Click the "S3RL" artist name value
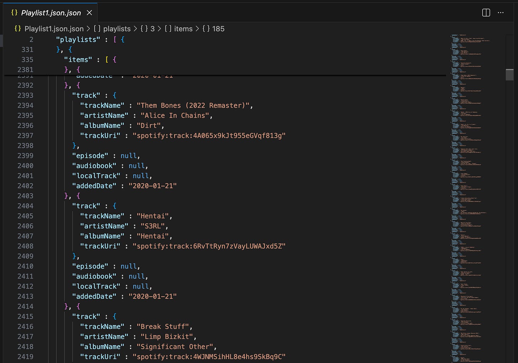The height and width of the screenshot is (363, 518). (154, 226)
